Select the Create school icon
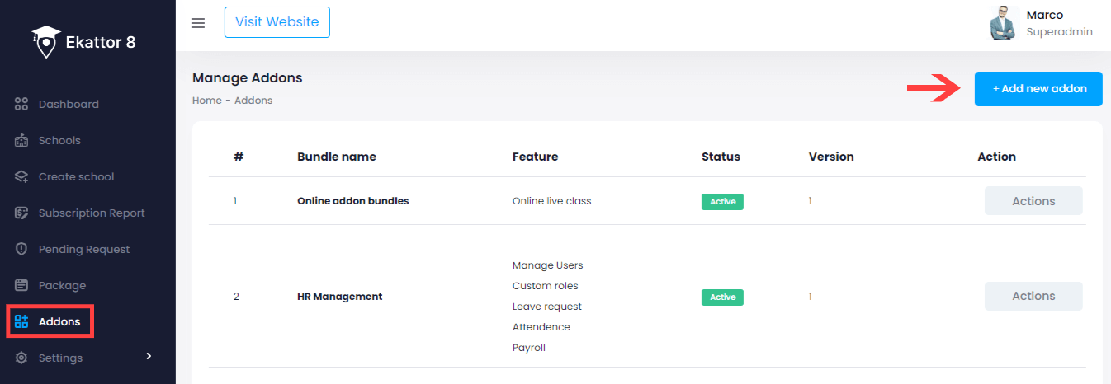This screenshot has width=1111, height=384. 22,177
